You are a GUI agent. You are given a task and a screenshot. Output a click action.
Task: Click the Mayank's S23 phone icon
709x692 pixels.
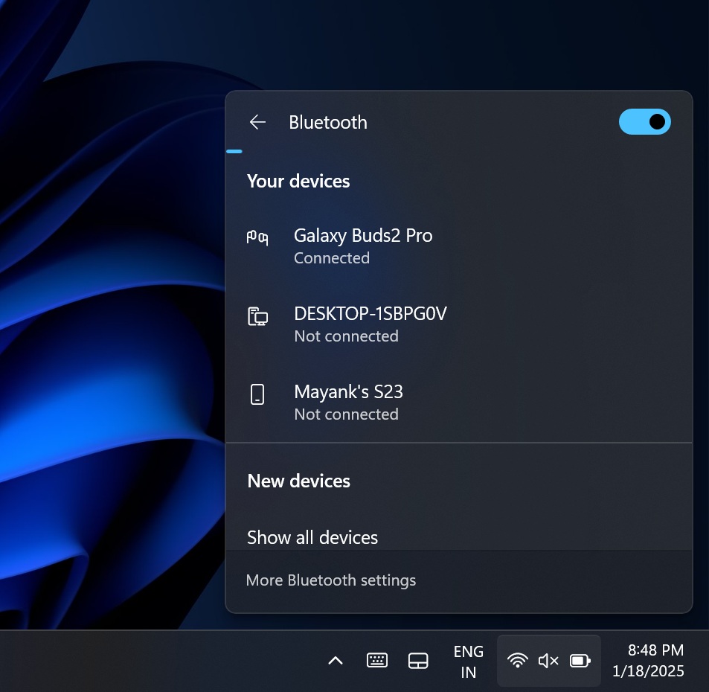(257, 394)
